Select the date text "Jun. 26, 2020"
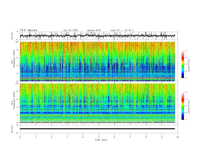The image size is (200, 154). pyautogui.click(x=70, y=30)
